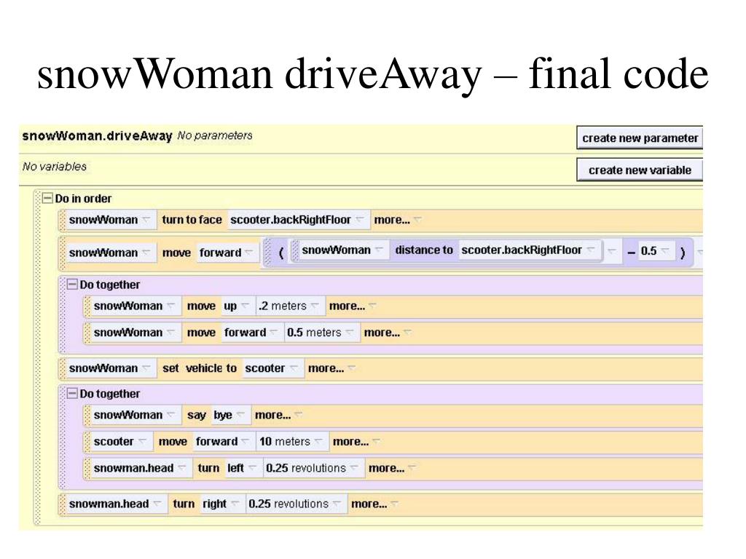Open more... on scooter move forward row
This screenshot has height=559, width=746.
click(x=356, y=441)
